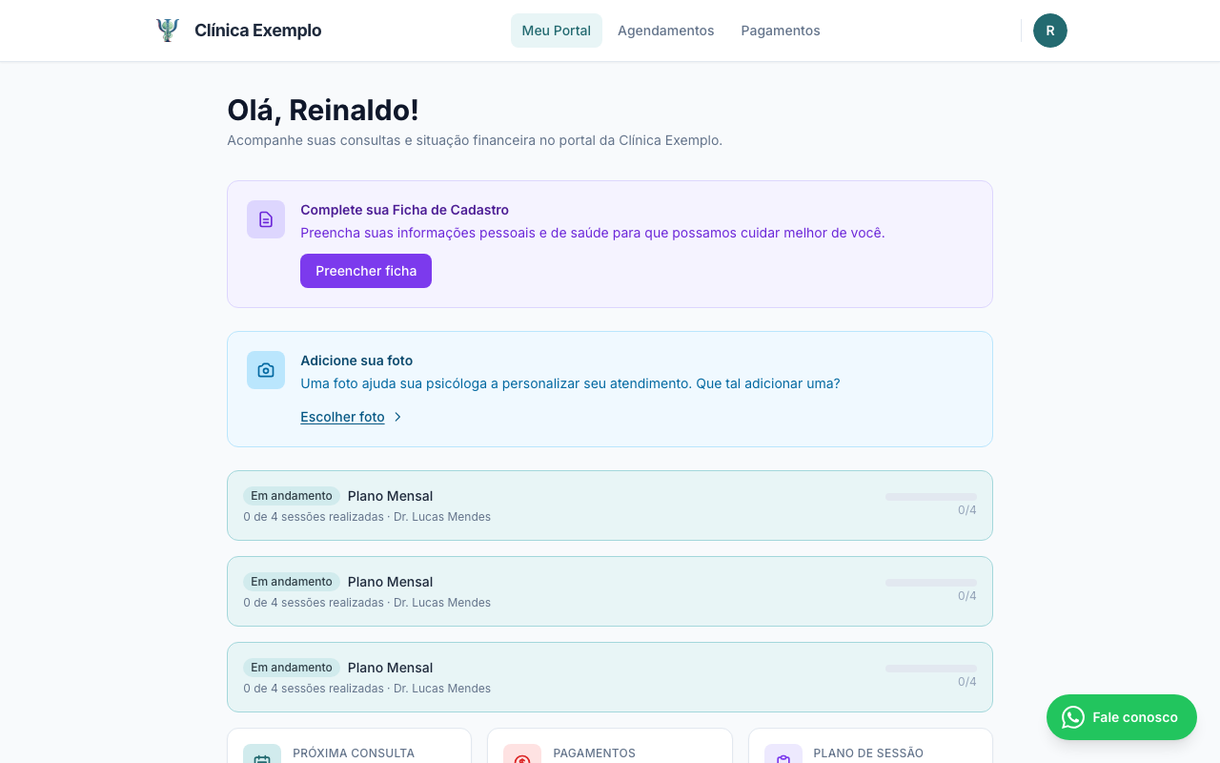Click the PLANO DE SESSÃO card label
This screenshot has height=763, width=1220.
868,753
